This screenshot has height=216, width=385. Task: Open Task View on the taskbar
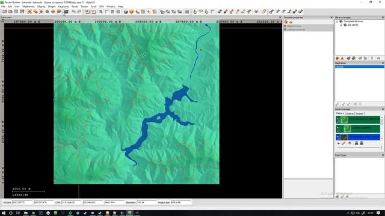click(18, 213)
